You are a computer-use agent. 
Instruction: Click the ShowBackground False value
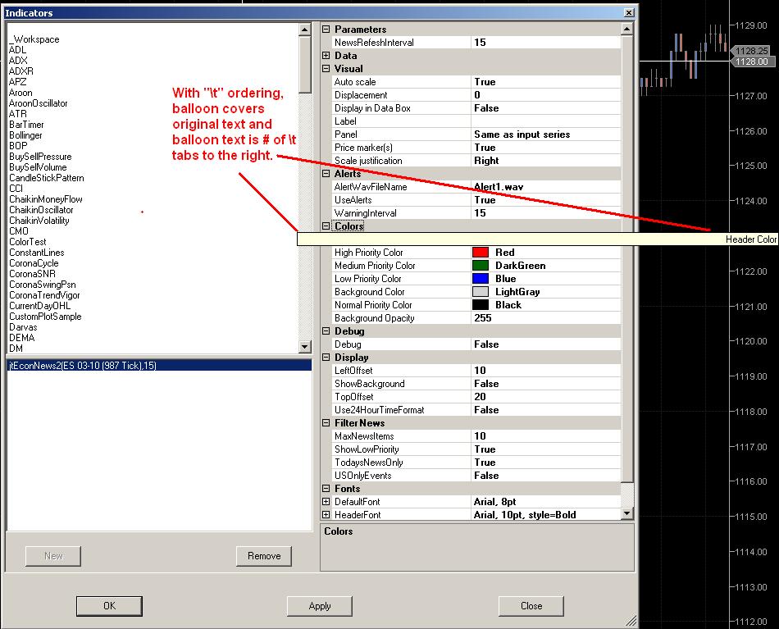pos(546,384)
